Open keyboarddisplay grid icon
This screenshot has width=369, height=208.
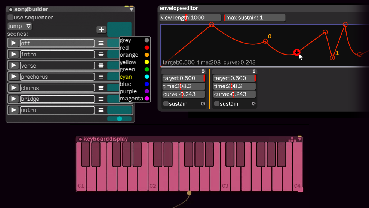click(292, 139)
